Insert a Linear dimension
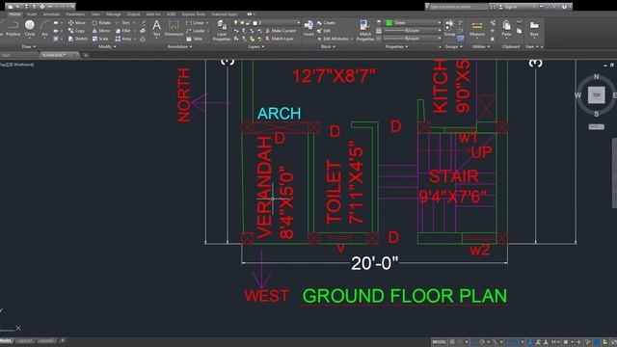This screenshot has height=347, width=617. 195,23
